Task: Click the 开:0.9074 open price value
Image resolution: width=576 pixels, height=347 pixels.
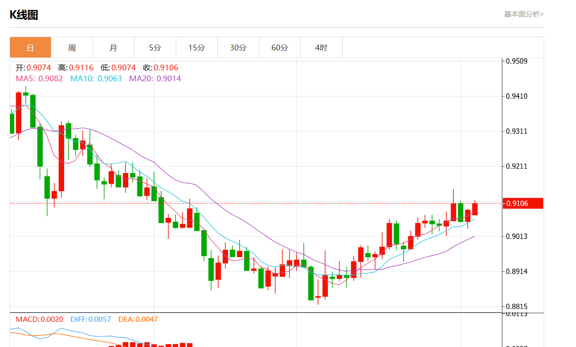Action: click(x=33, y=68)
